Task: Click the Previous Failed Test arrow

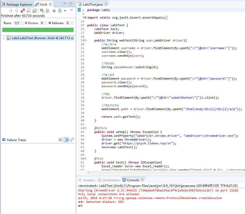Action: click(x=17, y=11)
